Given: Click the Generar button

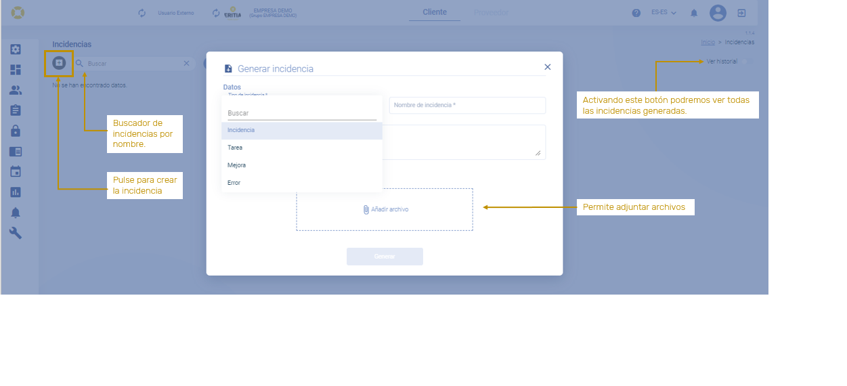Looking at the screenshot, I should [x=385, y=257].
